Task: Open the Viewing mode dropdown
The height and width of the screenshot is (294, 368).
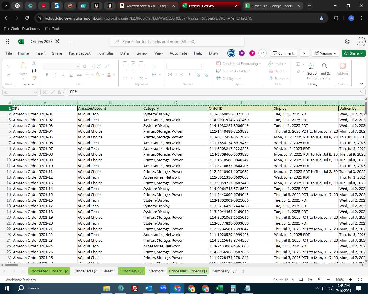Action: pyautogui.click(x=325, y=53)
